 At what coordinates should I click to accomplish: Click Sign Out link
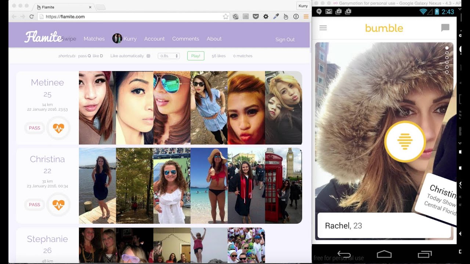coord(285,40)
